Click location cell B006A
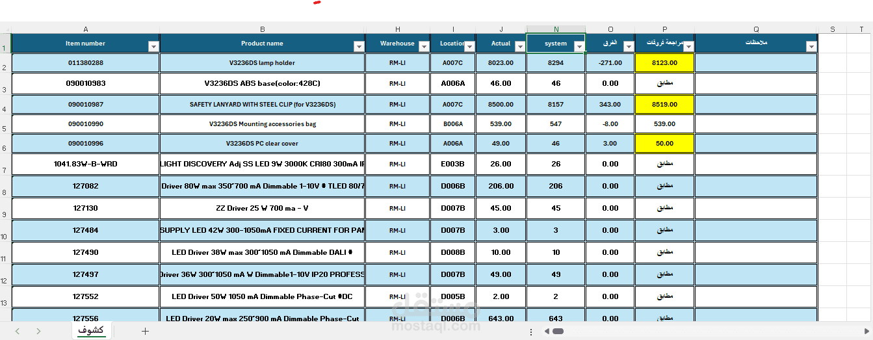873x340 pixels. pyautogui.click(x=452, y=124)
